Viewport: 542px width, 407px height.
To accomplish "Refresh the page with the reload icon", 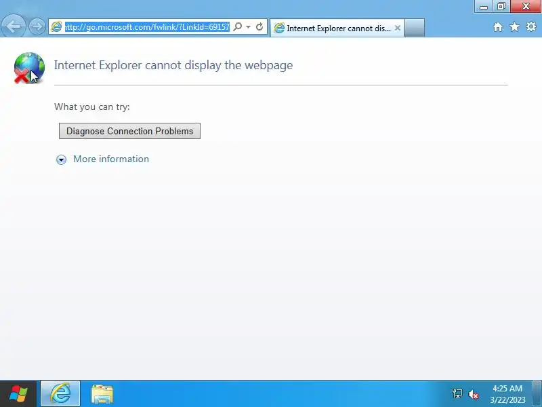I will pos(259,26).
